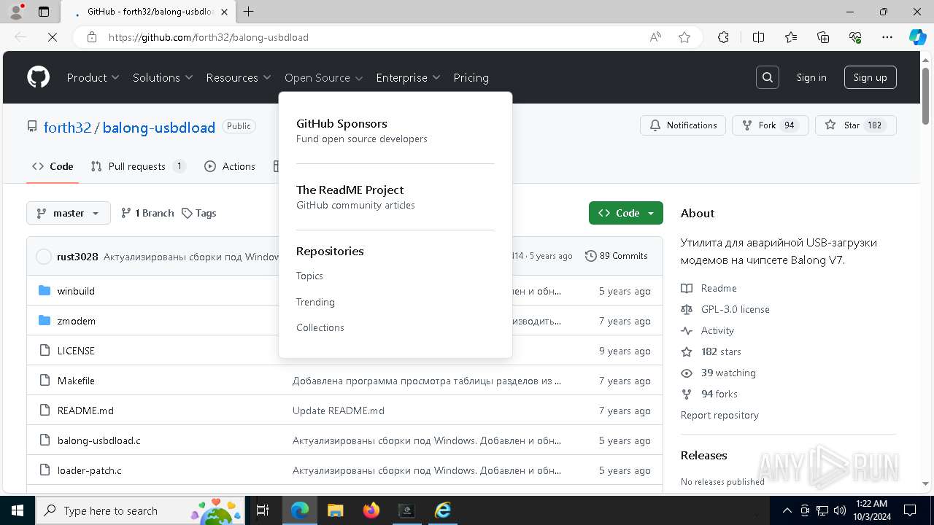Screen dimensions: 934x525
Task: View site information lock icon
Action: (92, 37)
